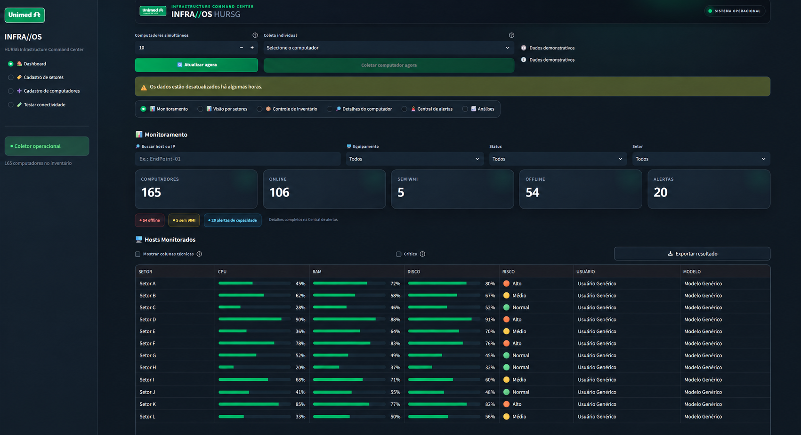Image resolution: width=801 pixels, height=435 pixels.
Task: Open the Selecione o computador dropdown
Action: (388, 48)
